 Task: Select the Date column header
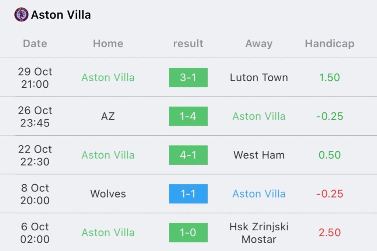pyautogui.click(x=35, y=43)
